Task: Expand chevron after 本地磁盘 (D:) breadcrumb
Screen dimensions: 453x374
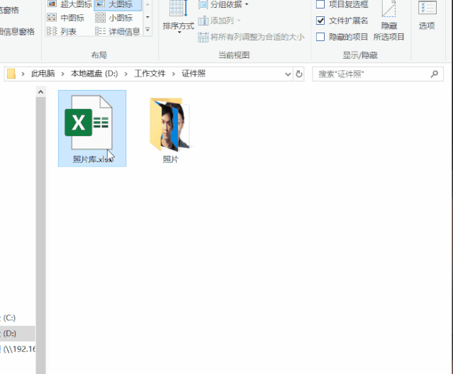Action: pyautogui.click(x=126, y=74)
